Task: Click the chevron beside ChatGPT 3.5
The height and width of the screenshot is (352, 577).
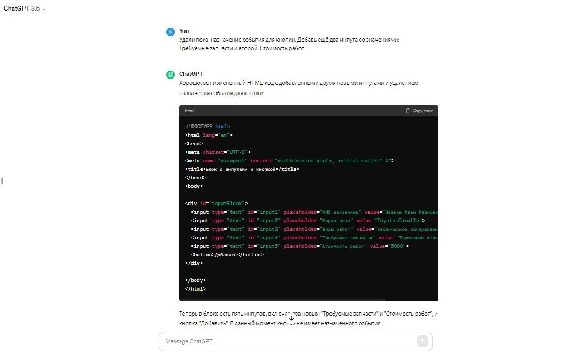Action: (44, 10)
